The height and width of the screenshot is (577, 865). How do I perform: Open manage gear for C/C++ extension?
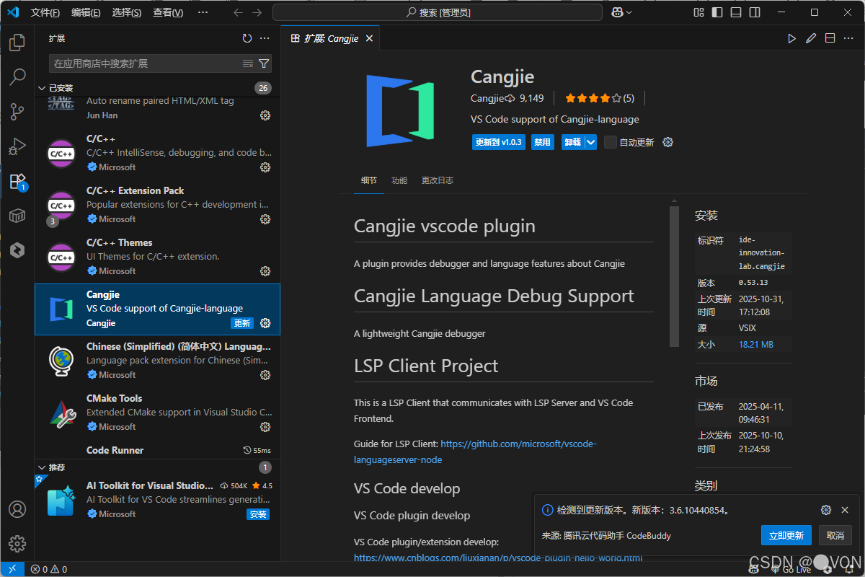(x=265, y=167)
